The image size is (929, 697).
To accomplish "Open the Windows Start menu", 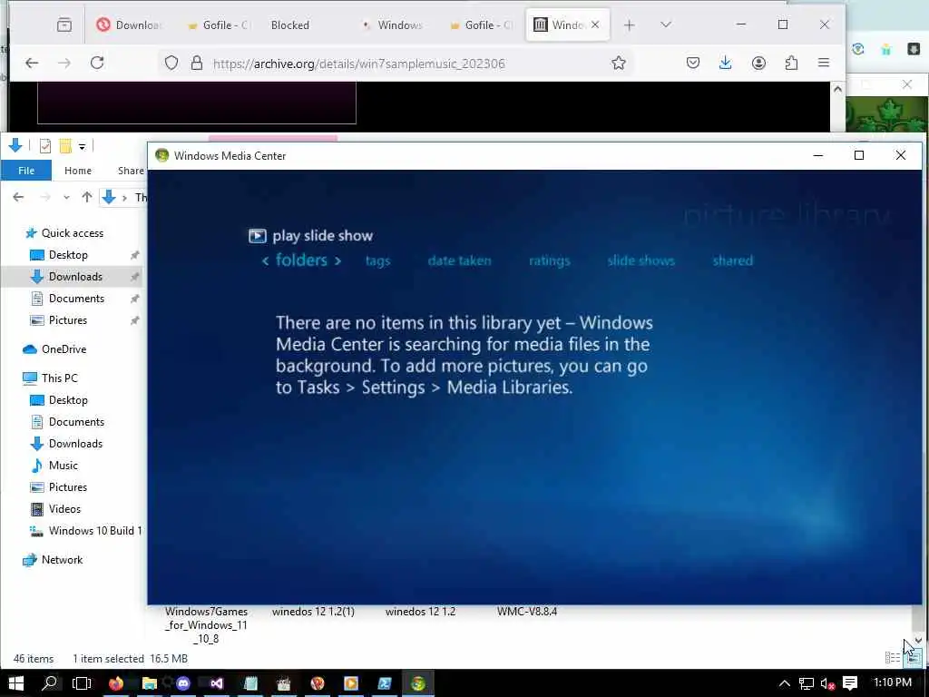I will click(x=16, y=683).
